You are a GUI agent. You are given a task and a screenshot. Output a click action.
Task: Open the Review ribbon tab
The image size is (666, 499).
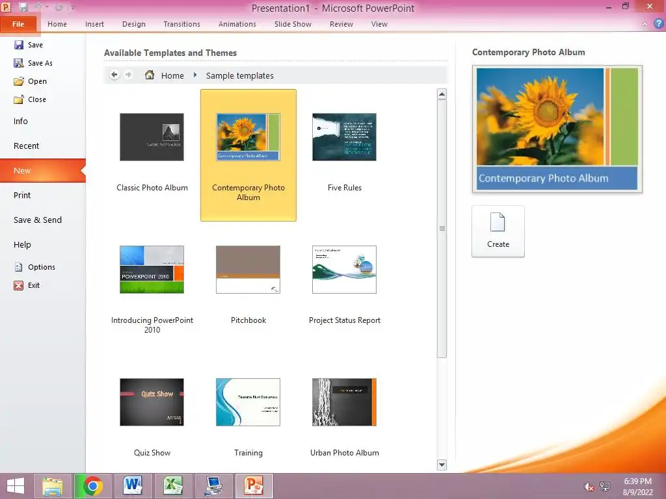(341, 24)
